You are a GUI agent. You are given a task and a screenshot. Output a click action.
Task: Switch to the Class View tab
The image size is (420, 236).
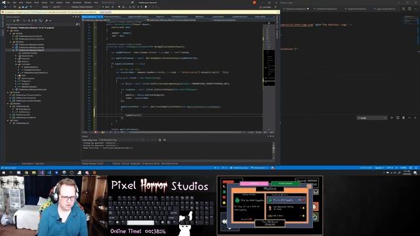point(39,163)
